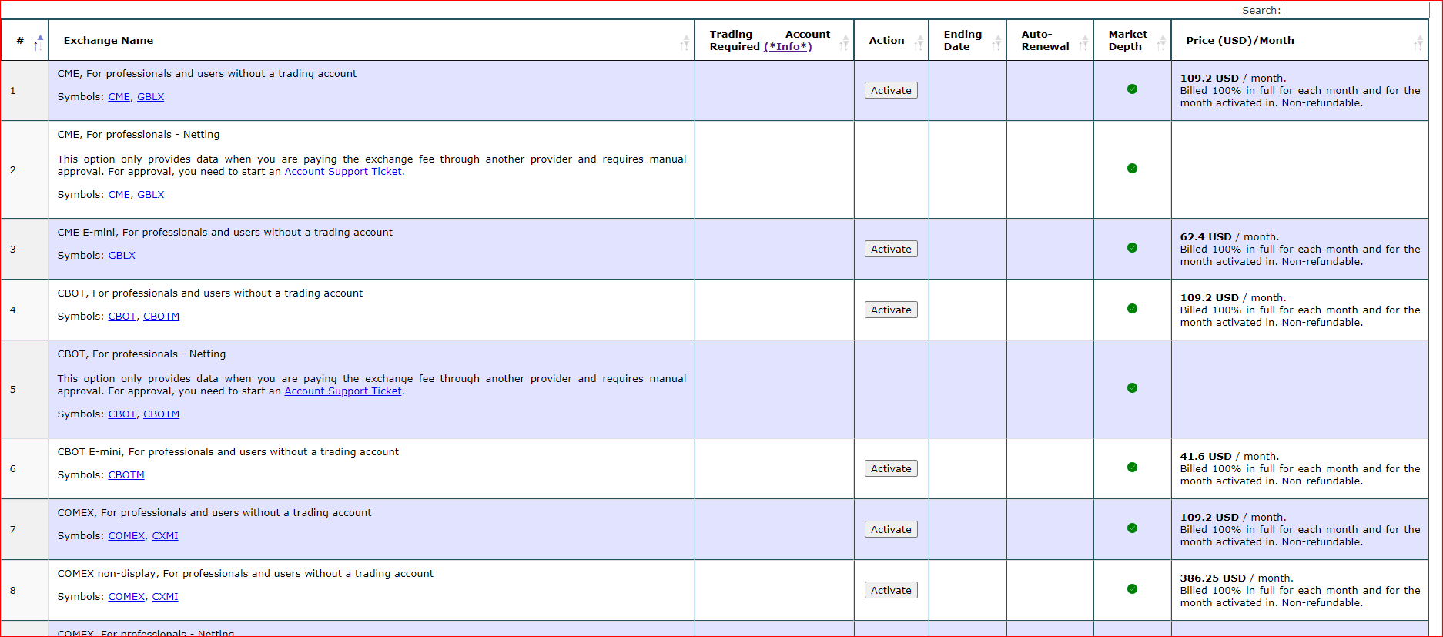1443x637 pixels.
Task: Open the *Info* link in Trading Account header
Action: (788, 47)
